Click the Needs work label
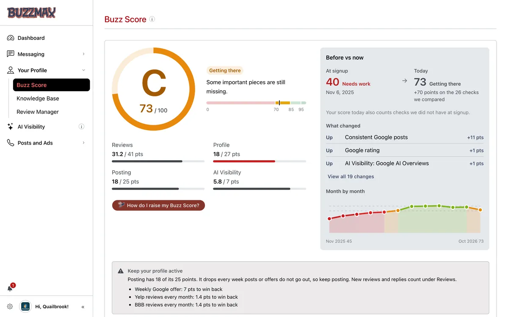This screenshot has height=317, width=508. point(356,84)
